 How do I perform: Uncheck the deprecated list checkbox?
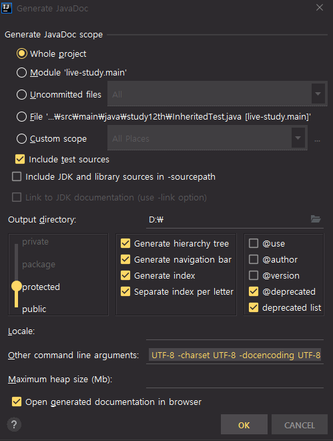point(254,307)
